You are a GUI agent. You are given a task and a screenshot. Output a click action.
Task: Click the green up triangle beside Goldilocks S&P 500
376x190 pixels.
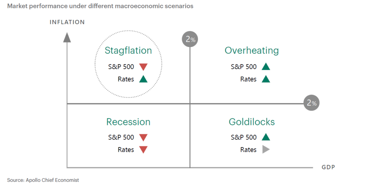coord(266,137)
